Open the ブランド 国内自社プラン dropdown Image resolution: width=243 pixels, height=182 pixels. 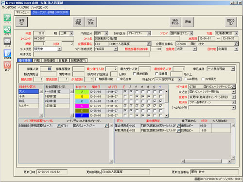pos(191,33)
